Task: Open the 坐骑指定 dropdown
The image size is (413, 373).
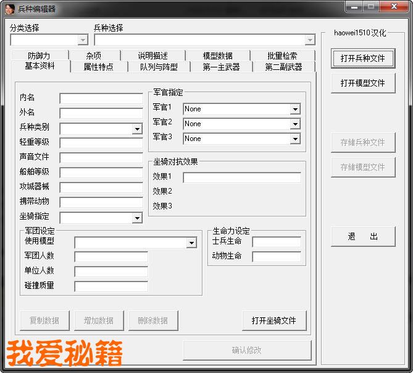Action: coord(137,218)
